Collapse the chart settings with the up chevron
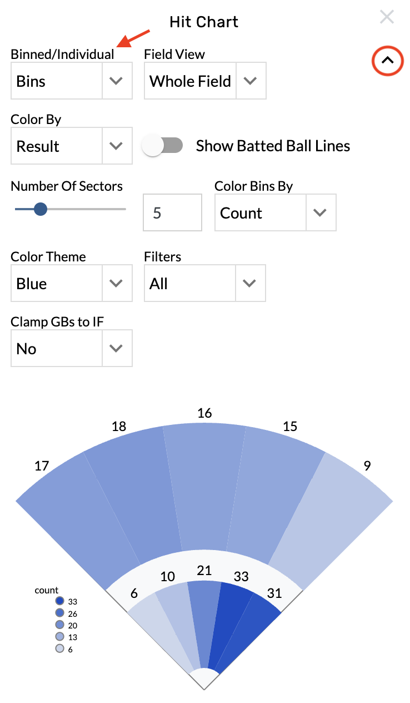This screenshot has width=410, height=703. pyautogui.click(x=387, y=60)
